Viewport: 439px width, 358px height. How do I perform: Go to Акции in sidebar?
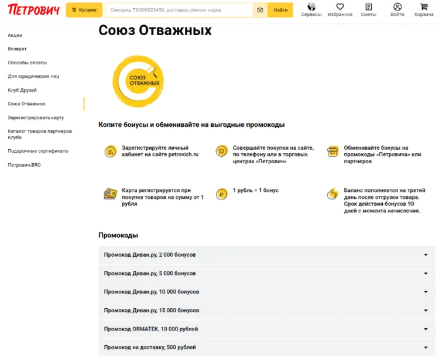tap(15, 35)
